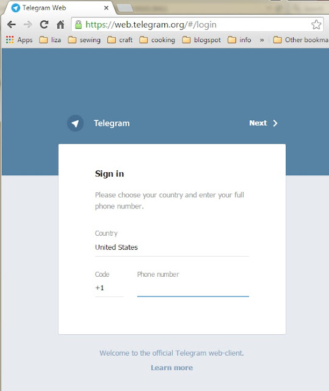
Task: Bookmark this page with the star icon
Action: point(316,24)
